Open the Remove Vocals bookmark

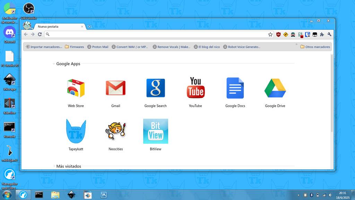172,47
